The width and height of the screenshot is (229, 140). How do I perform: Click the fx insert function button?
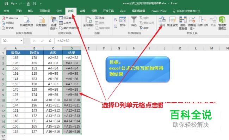(50, 41)
